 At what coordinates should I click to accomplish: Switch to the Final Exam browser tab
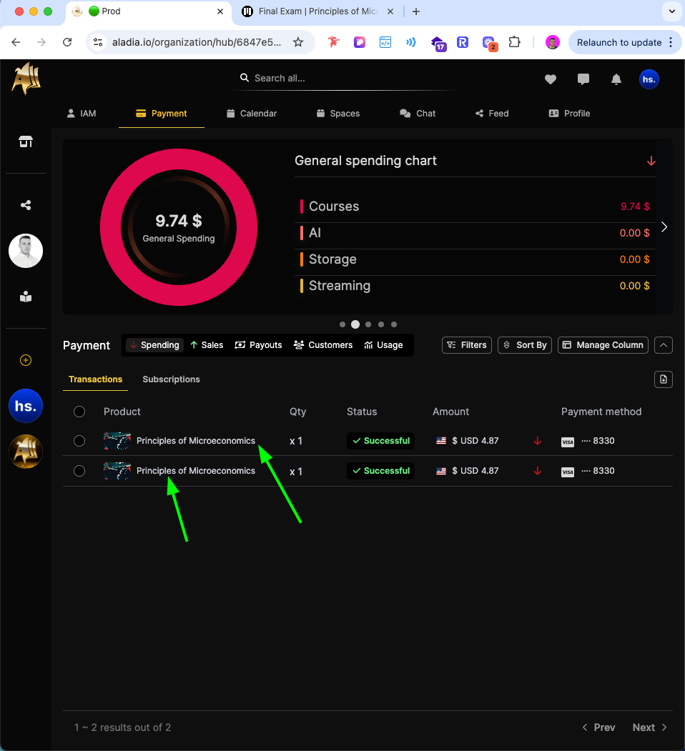point(317,11)
